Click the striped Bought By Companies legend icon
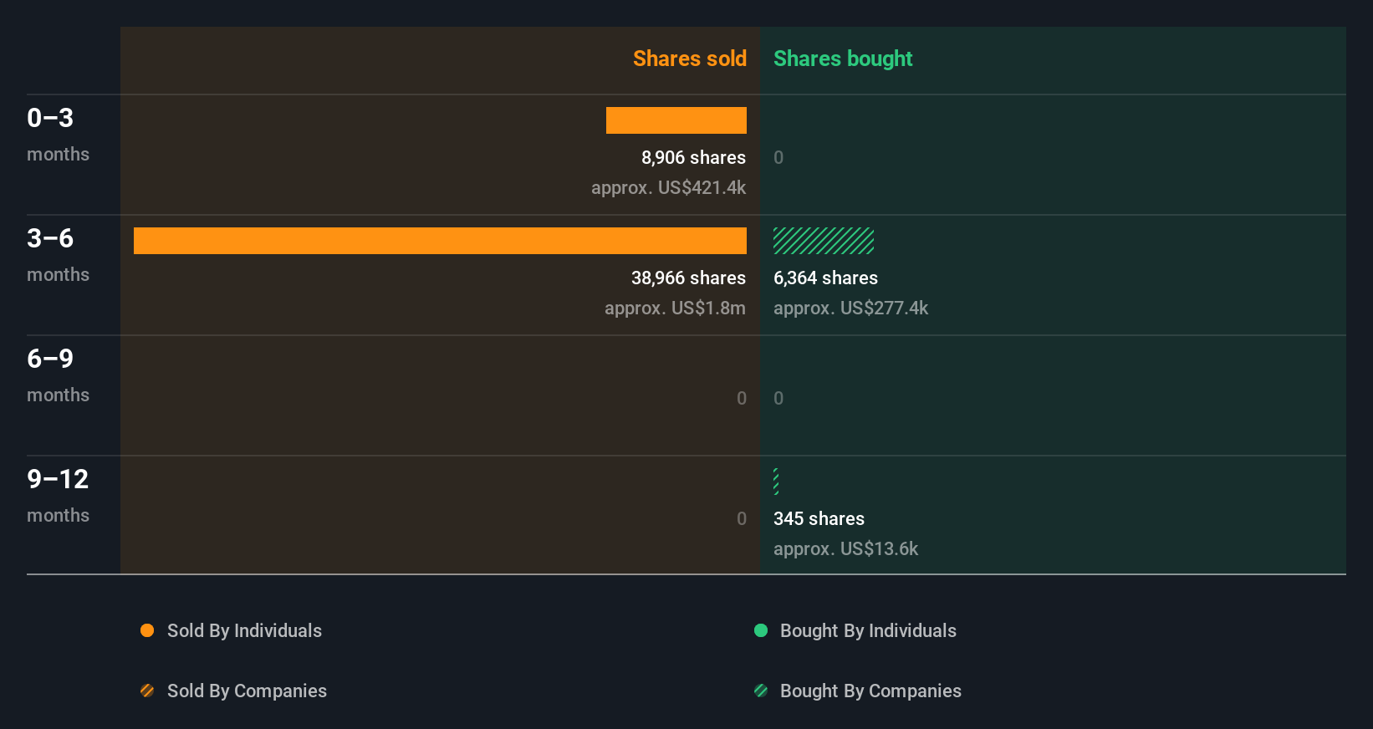Viewport: 1373px width, 729px height. [x=761, y=691]
